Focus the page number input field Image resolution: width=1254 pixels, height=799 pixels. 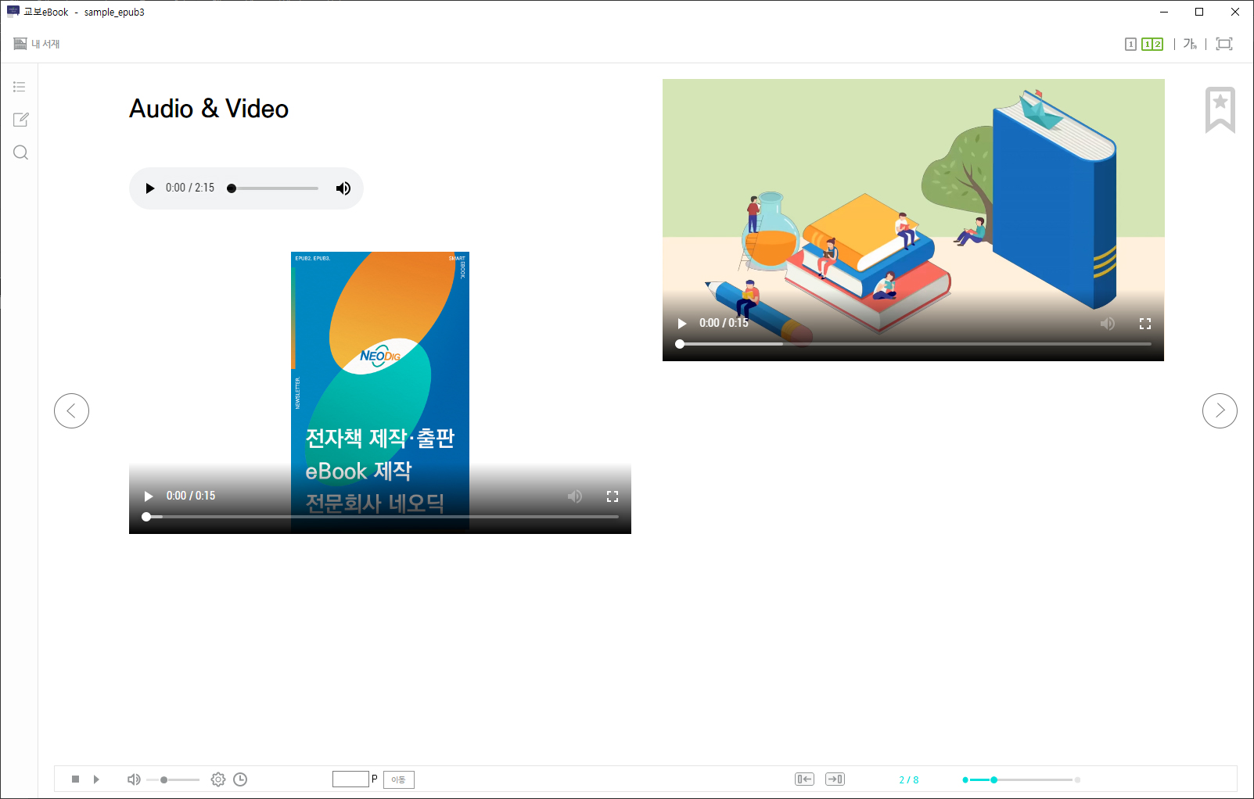(350, 779)
